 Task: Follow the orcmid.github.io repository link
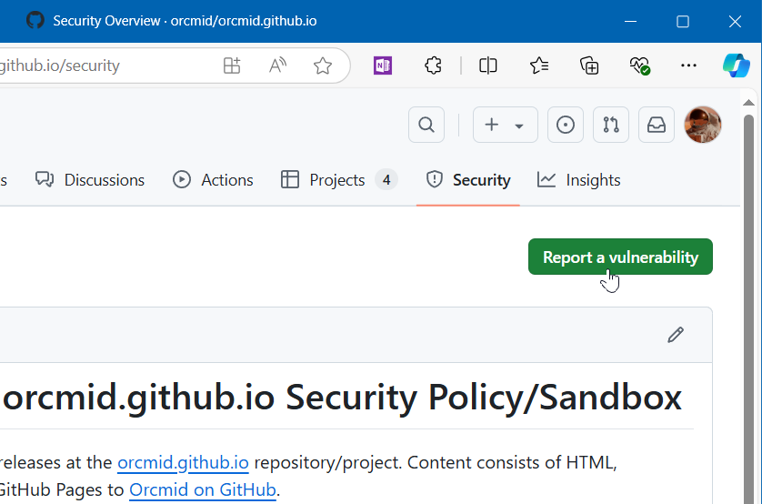183,462
